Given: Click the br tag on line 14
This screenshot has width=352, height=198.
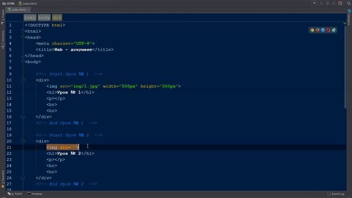Looking at the screenshot, I should [52, 105].
